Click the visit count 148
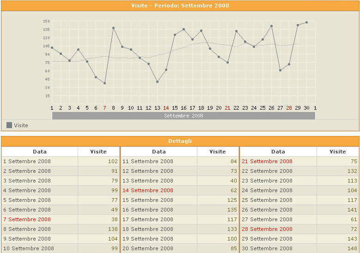Viewport: 360px width, 253px height. click(x=352, y=248)
